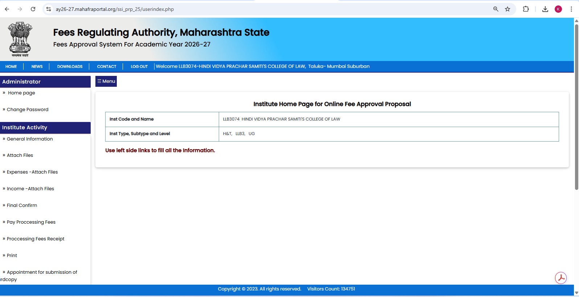579x297 pixels.
Task: Bookmark this page with star icon
Action: (508, 9)
